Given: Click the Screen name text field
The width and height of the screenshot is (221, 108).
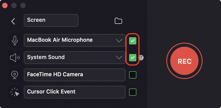Looking at the screenshot, I should [x=51, y=20].
